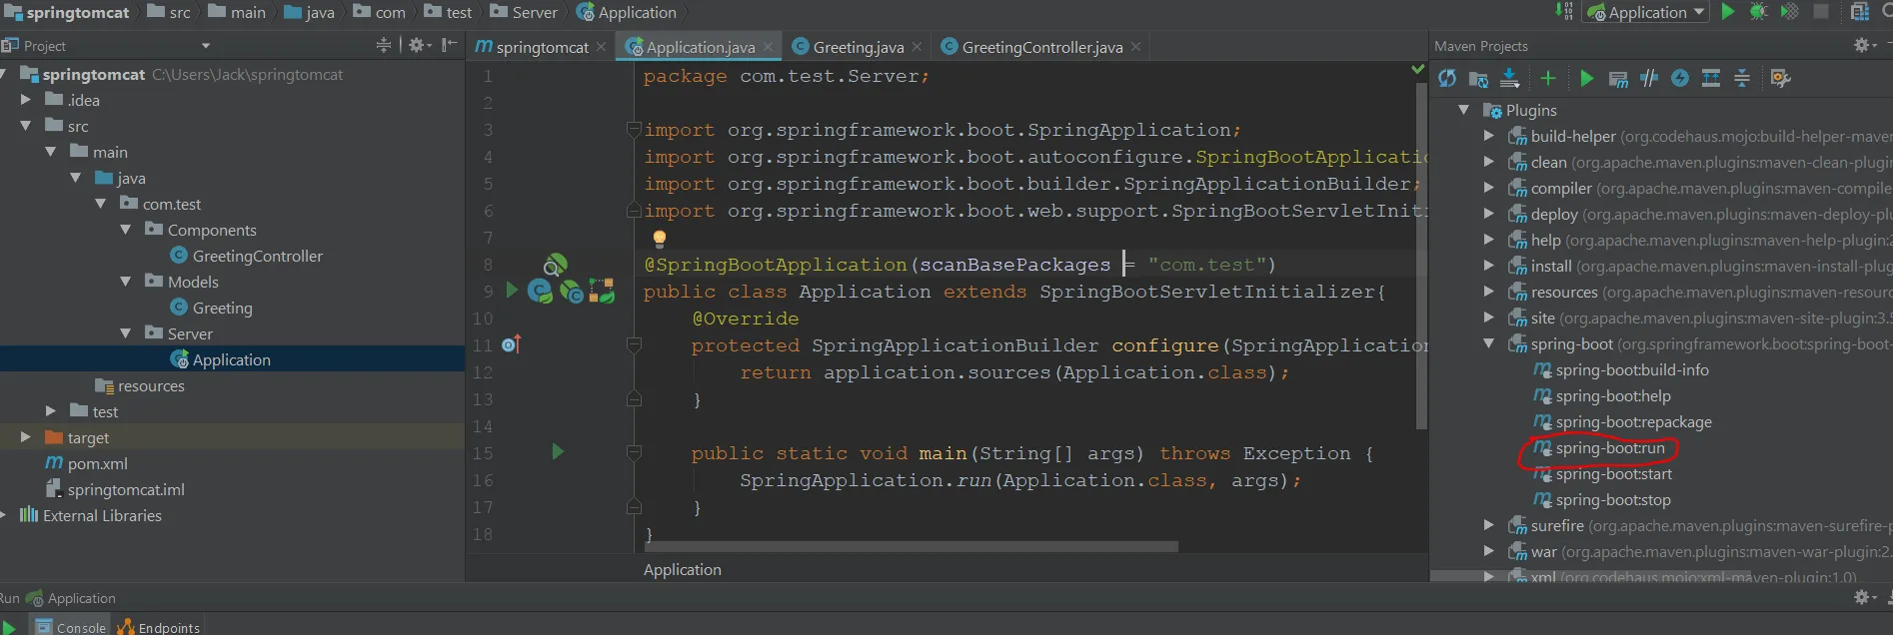Click the Execute Maven Goal icon
The height and width of the screenshot is (635, 1893).
(1618, 79)
